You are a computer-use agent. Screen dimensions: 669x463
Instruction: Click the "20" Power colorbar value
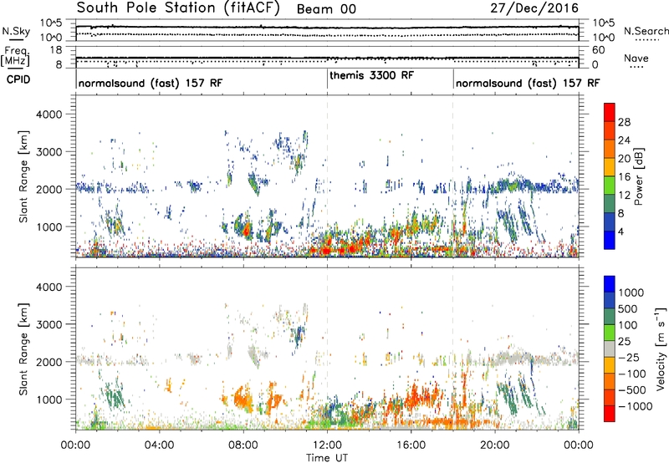[x=624, y=159]
